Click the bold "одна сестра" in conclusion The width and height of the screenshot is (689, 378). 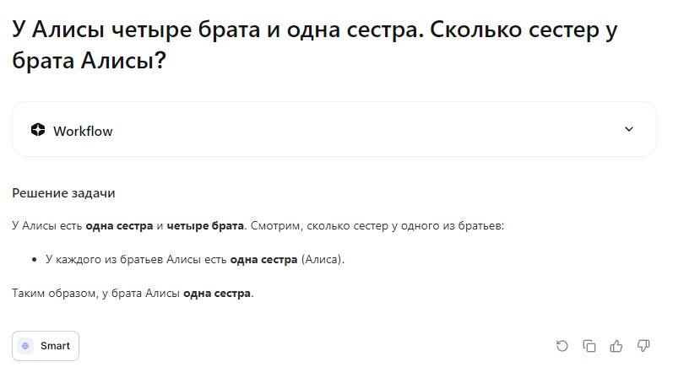(x=217, y=294)
